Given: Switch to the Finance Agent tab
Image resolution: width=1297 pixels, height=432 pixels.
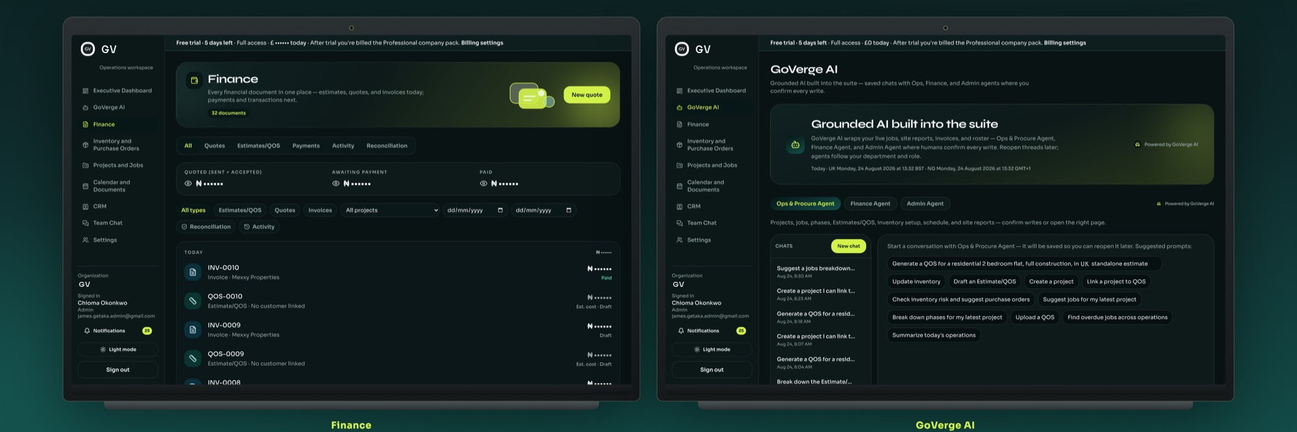Looking at the screenshot, I should [x=870, y=204].
